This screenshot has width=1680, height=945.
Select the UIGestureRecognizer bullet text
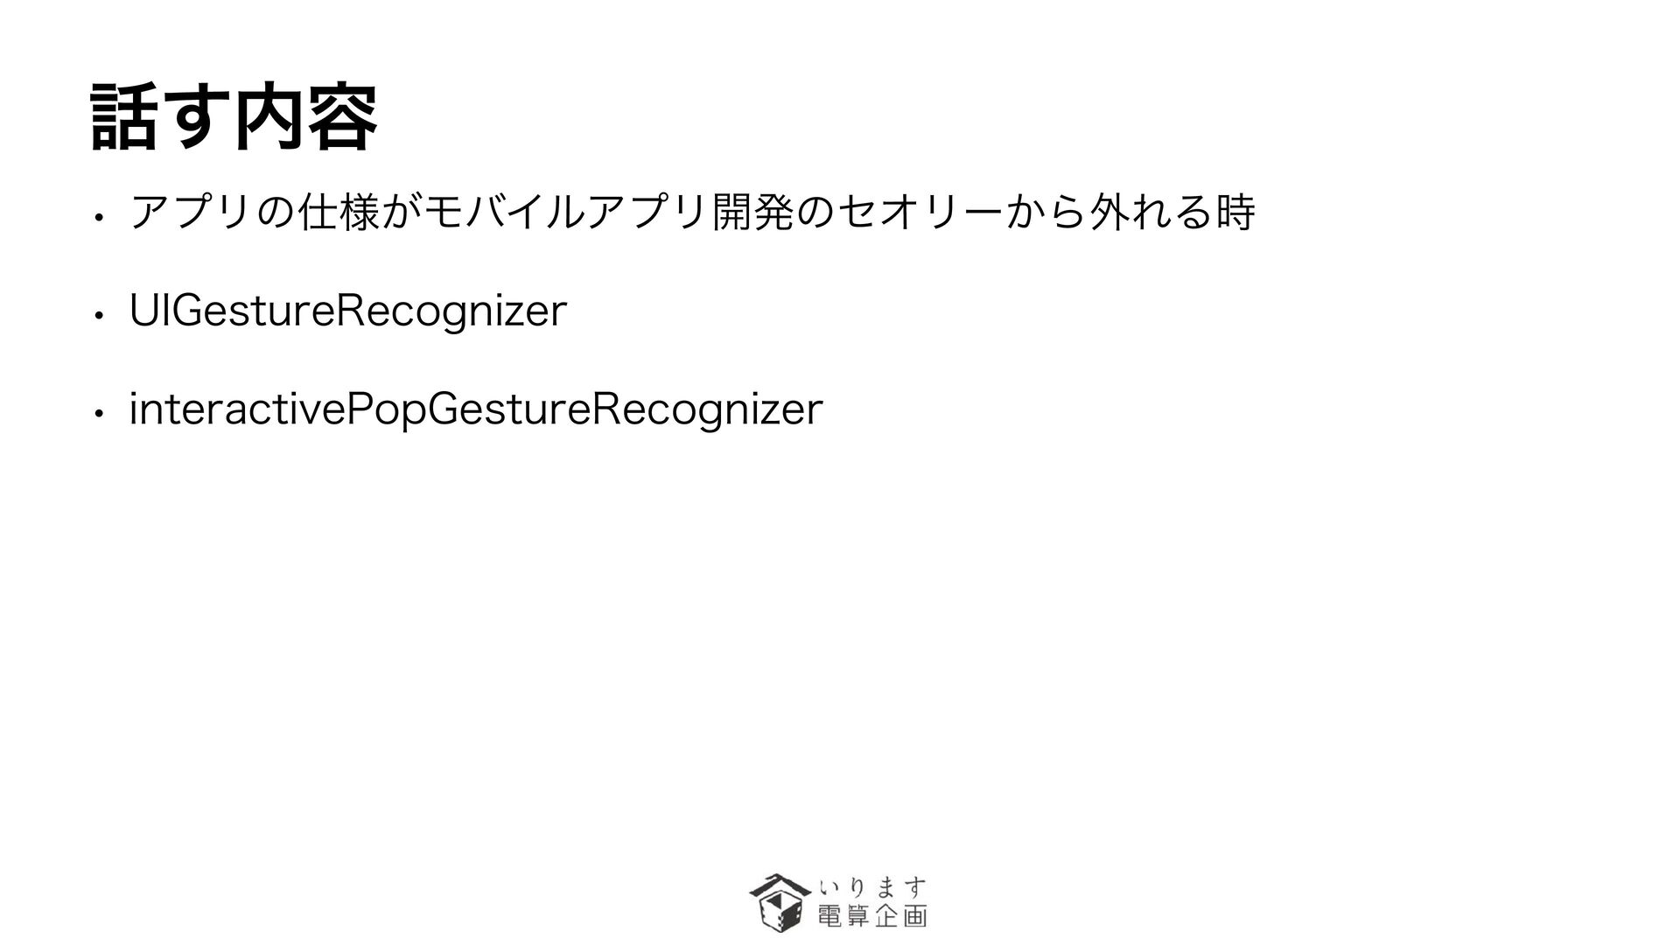[x=348, y=311]
